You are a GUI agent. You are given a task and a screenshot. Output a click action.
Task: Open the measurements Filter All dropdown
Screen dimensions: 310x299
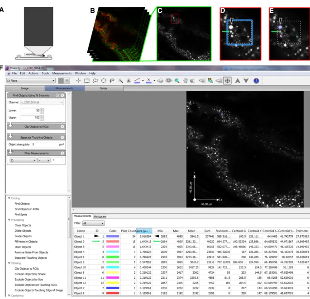coord(93,223)
